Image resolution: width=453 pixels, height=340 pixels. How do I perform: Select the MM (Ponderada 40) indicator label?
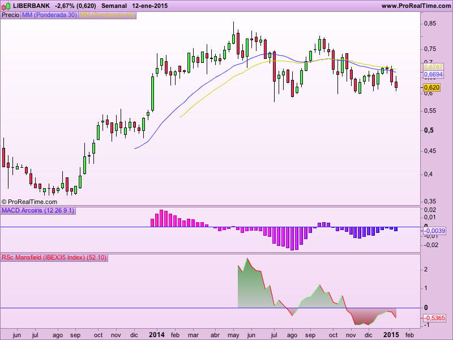point(107,15)
